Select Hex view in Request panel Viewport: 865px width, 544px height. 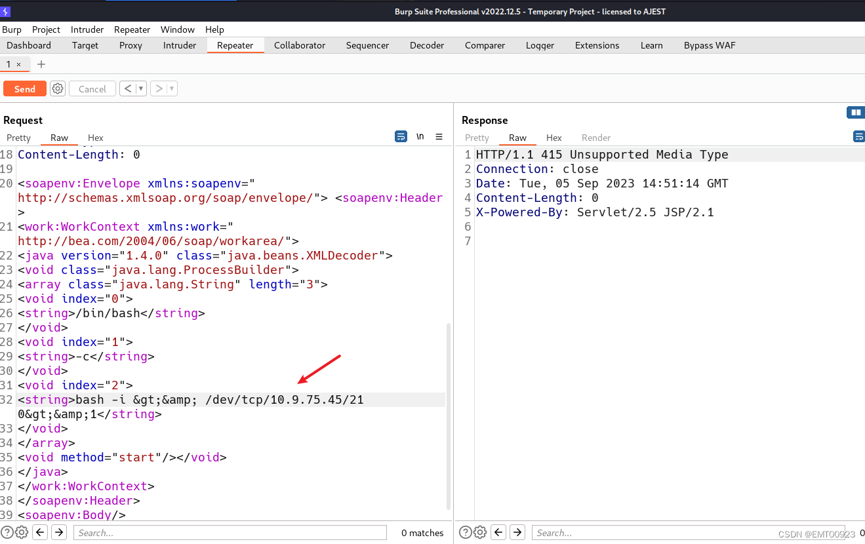click(x=96, y=138)
